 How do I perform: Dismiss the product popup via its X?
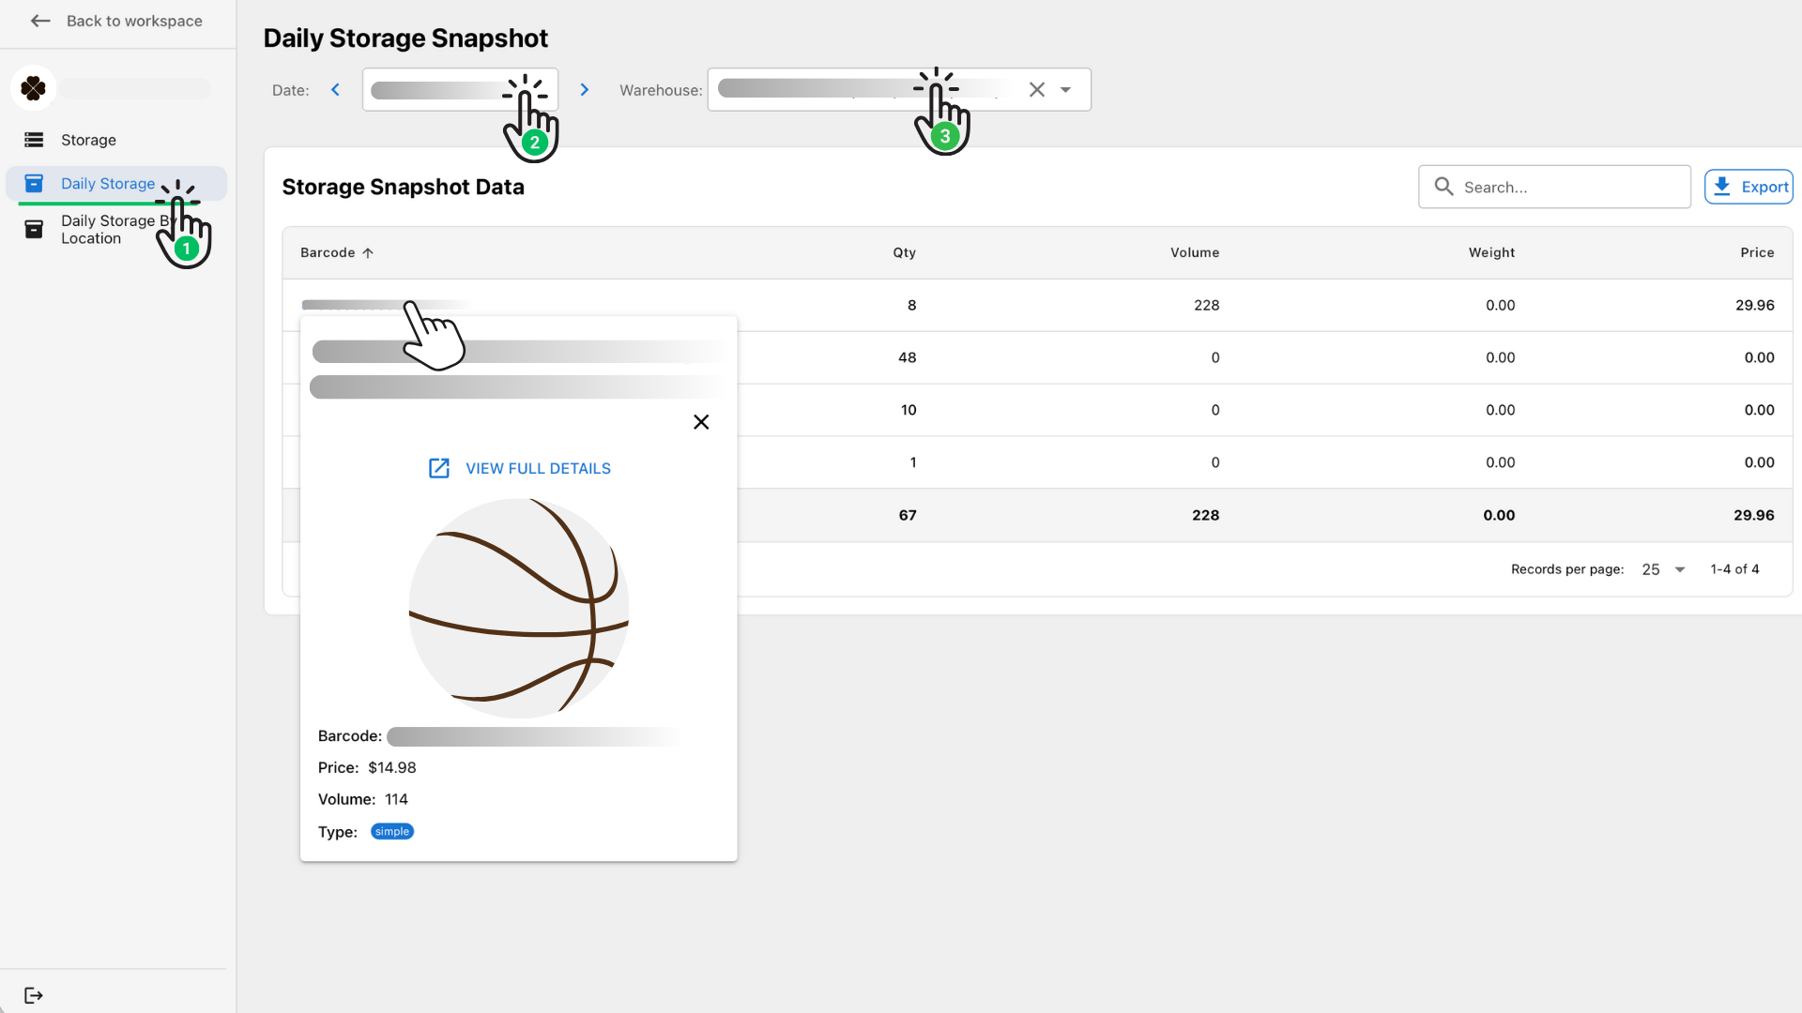tap(701, 422)
